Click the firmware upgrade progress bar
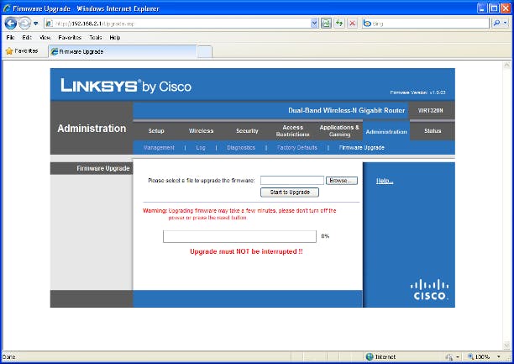Image resolution: width=514 pixels, height=364 pixels. [x=239, y=236]
